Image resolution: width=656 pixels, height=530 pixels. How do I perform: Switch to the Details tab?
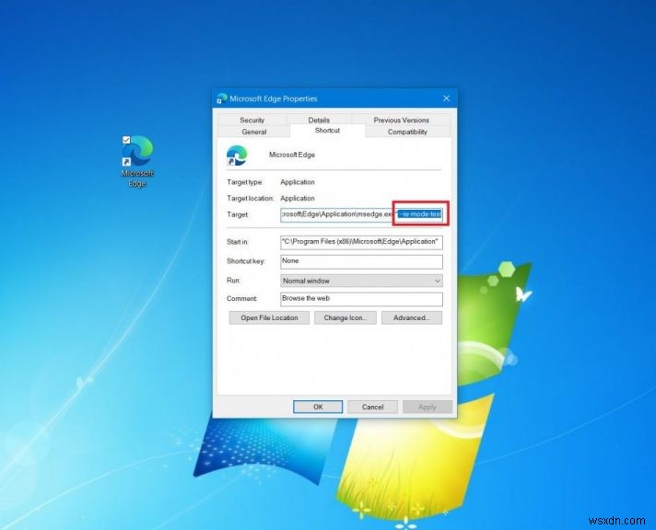click(x=319, y=120)
